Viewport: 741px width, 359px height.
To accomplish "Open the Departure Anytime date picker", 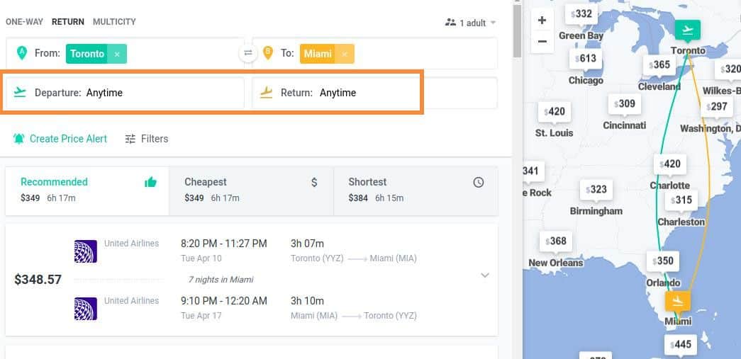I will point(125,93).
